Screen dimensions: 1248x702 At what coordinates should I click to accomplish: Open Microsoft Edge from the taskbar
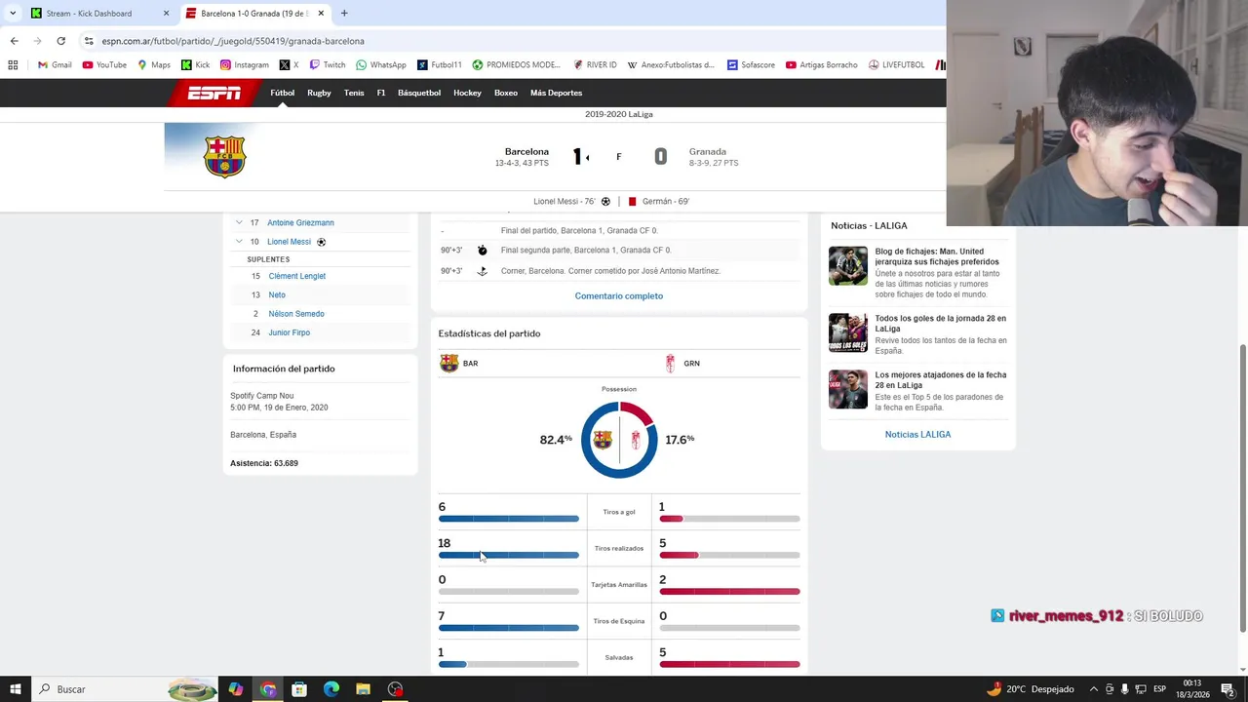[331, 689]
